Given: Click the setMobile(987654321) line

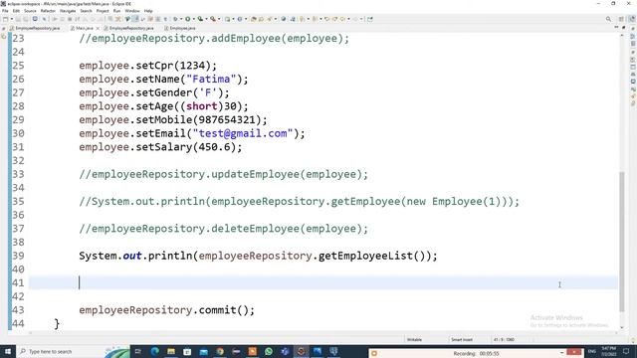Looking at the screenshot, I should (x=173, y=119).
